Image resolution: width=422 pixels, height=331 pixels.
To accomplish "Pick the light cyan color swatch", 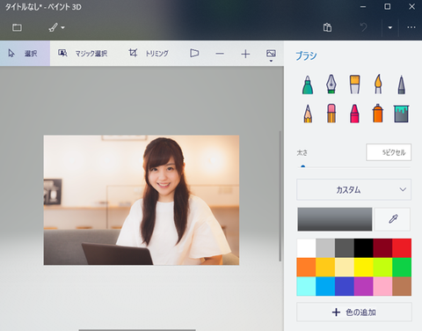I will click(x=306, y=286).
